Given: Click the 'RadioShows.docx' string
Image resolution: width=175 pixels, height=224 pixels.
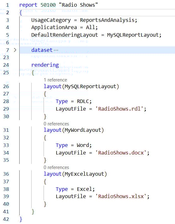Looking at the screenshot, I should tap(121, 153).
